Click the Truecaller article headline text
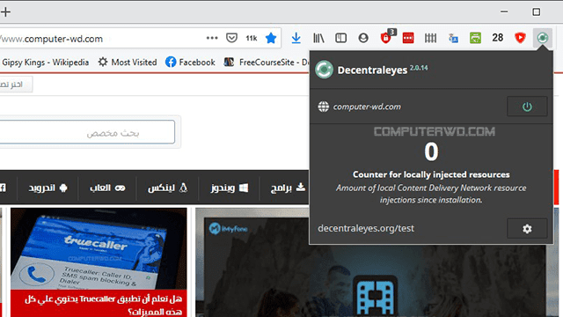The image size is (563, 317). [x=103, y=305]
